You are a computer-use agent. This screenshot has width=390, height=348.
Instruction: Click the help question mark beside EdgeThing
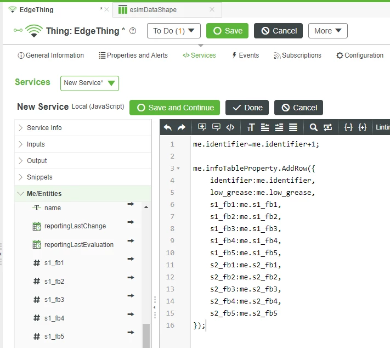tap(133, 31)
